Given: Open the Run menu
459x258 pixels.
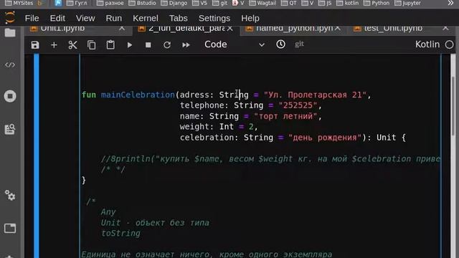Looking at the screenshot, I should click(x=114, y=18).
